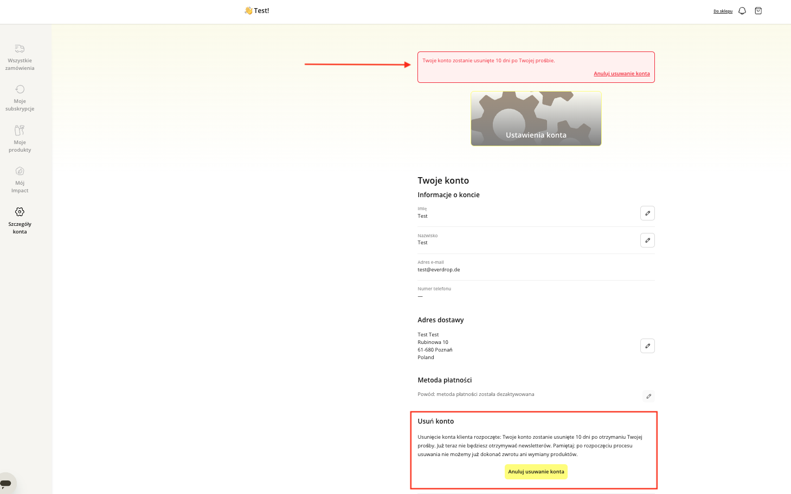The image size is (791, 494).
Task: Open Wszystkie zamówienia in sidebar
Action: [20, 57]
